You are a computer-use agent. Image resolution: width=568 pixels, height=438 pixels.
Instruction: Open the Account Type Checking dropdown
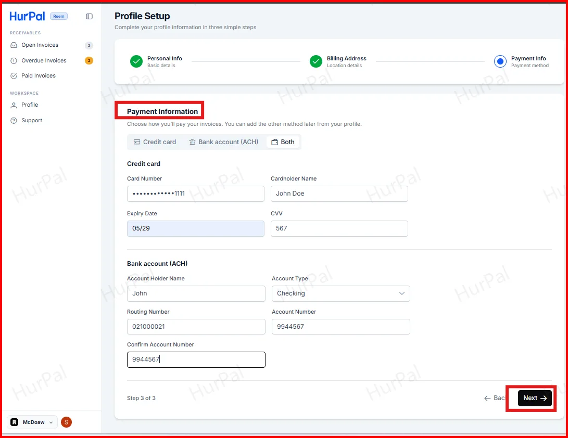pos(341,293)
